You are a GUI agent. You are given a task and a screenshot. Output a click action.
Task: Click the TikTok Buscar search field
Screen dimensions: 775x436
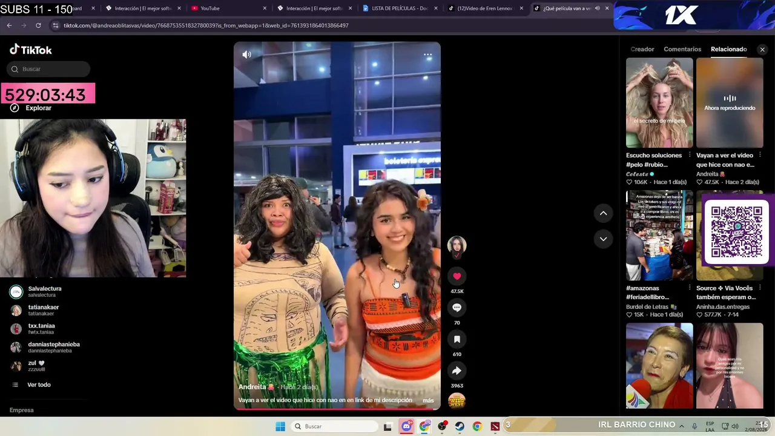(x=49, y=69)
